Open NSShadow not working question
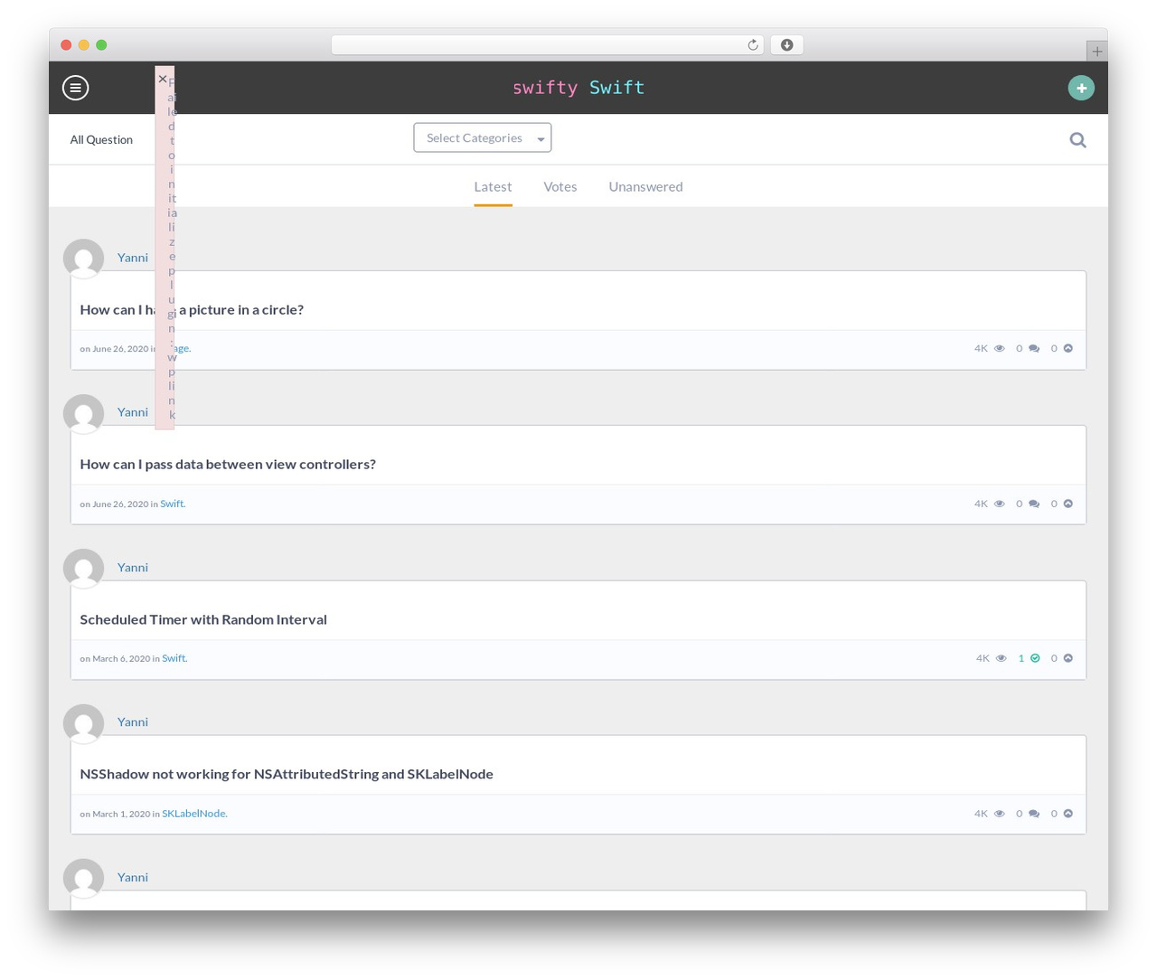The image size is (1157, 980). coord(287,774)
